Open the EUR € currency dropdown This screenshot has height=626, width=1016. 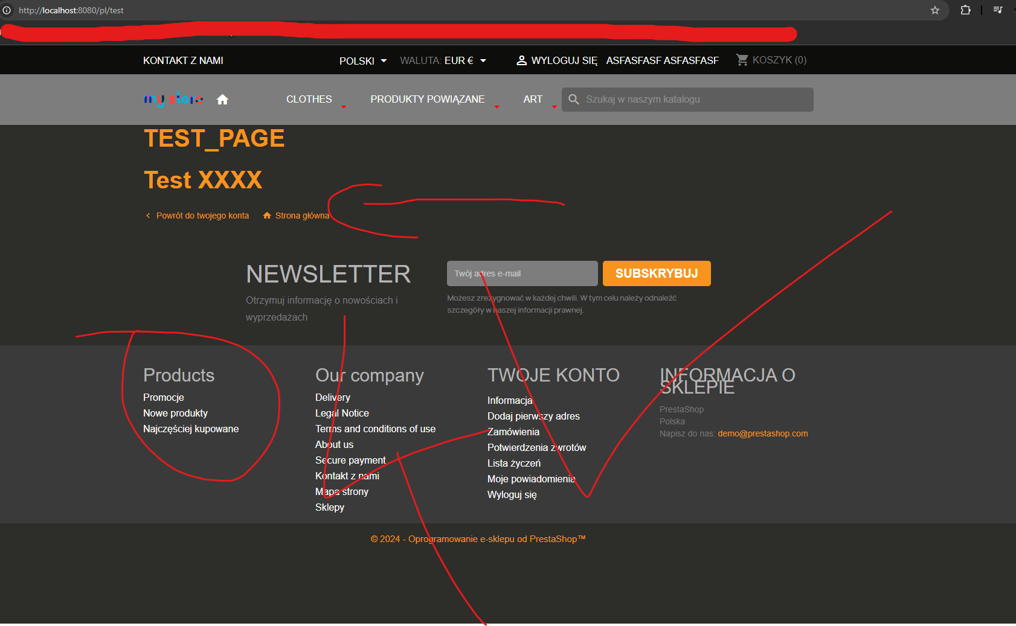coord(465,60)
